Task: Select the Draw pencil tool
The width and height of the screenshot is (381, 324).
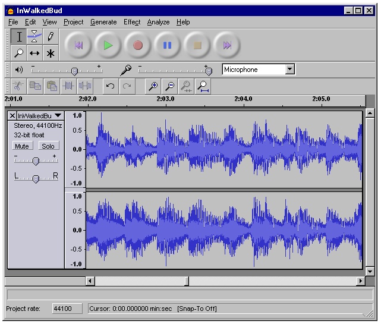Action: 51,37
